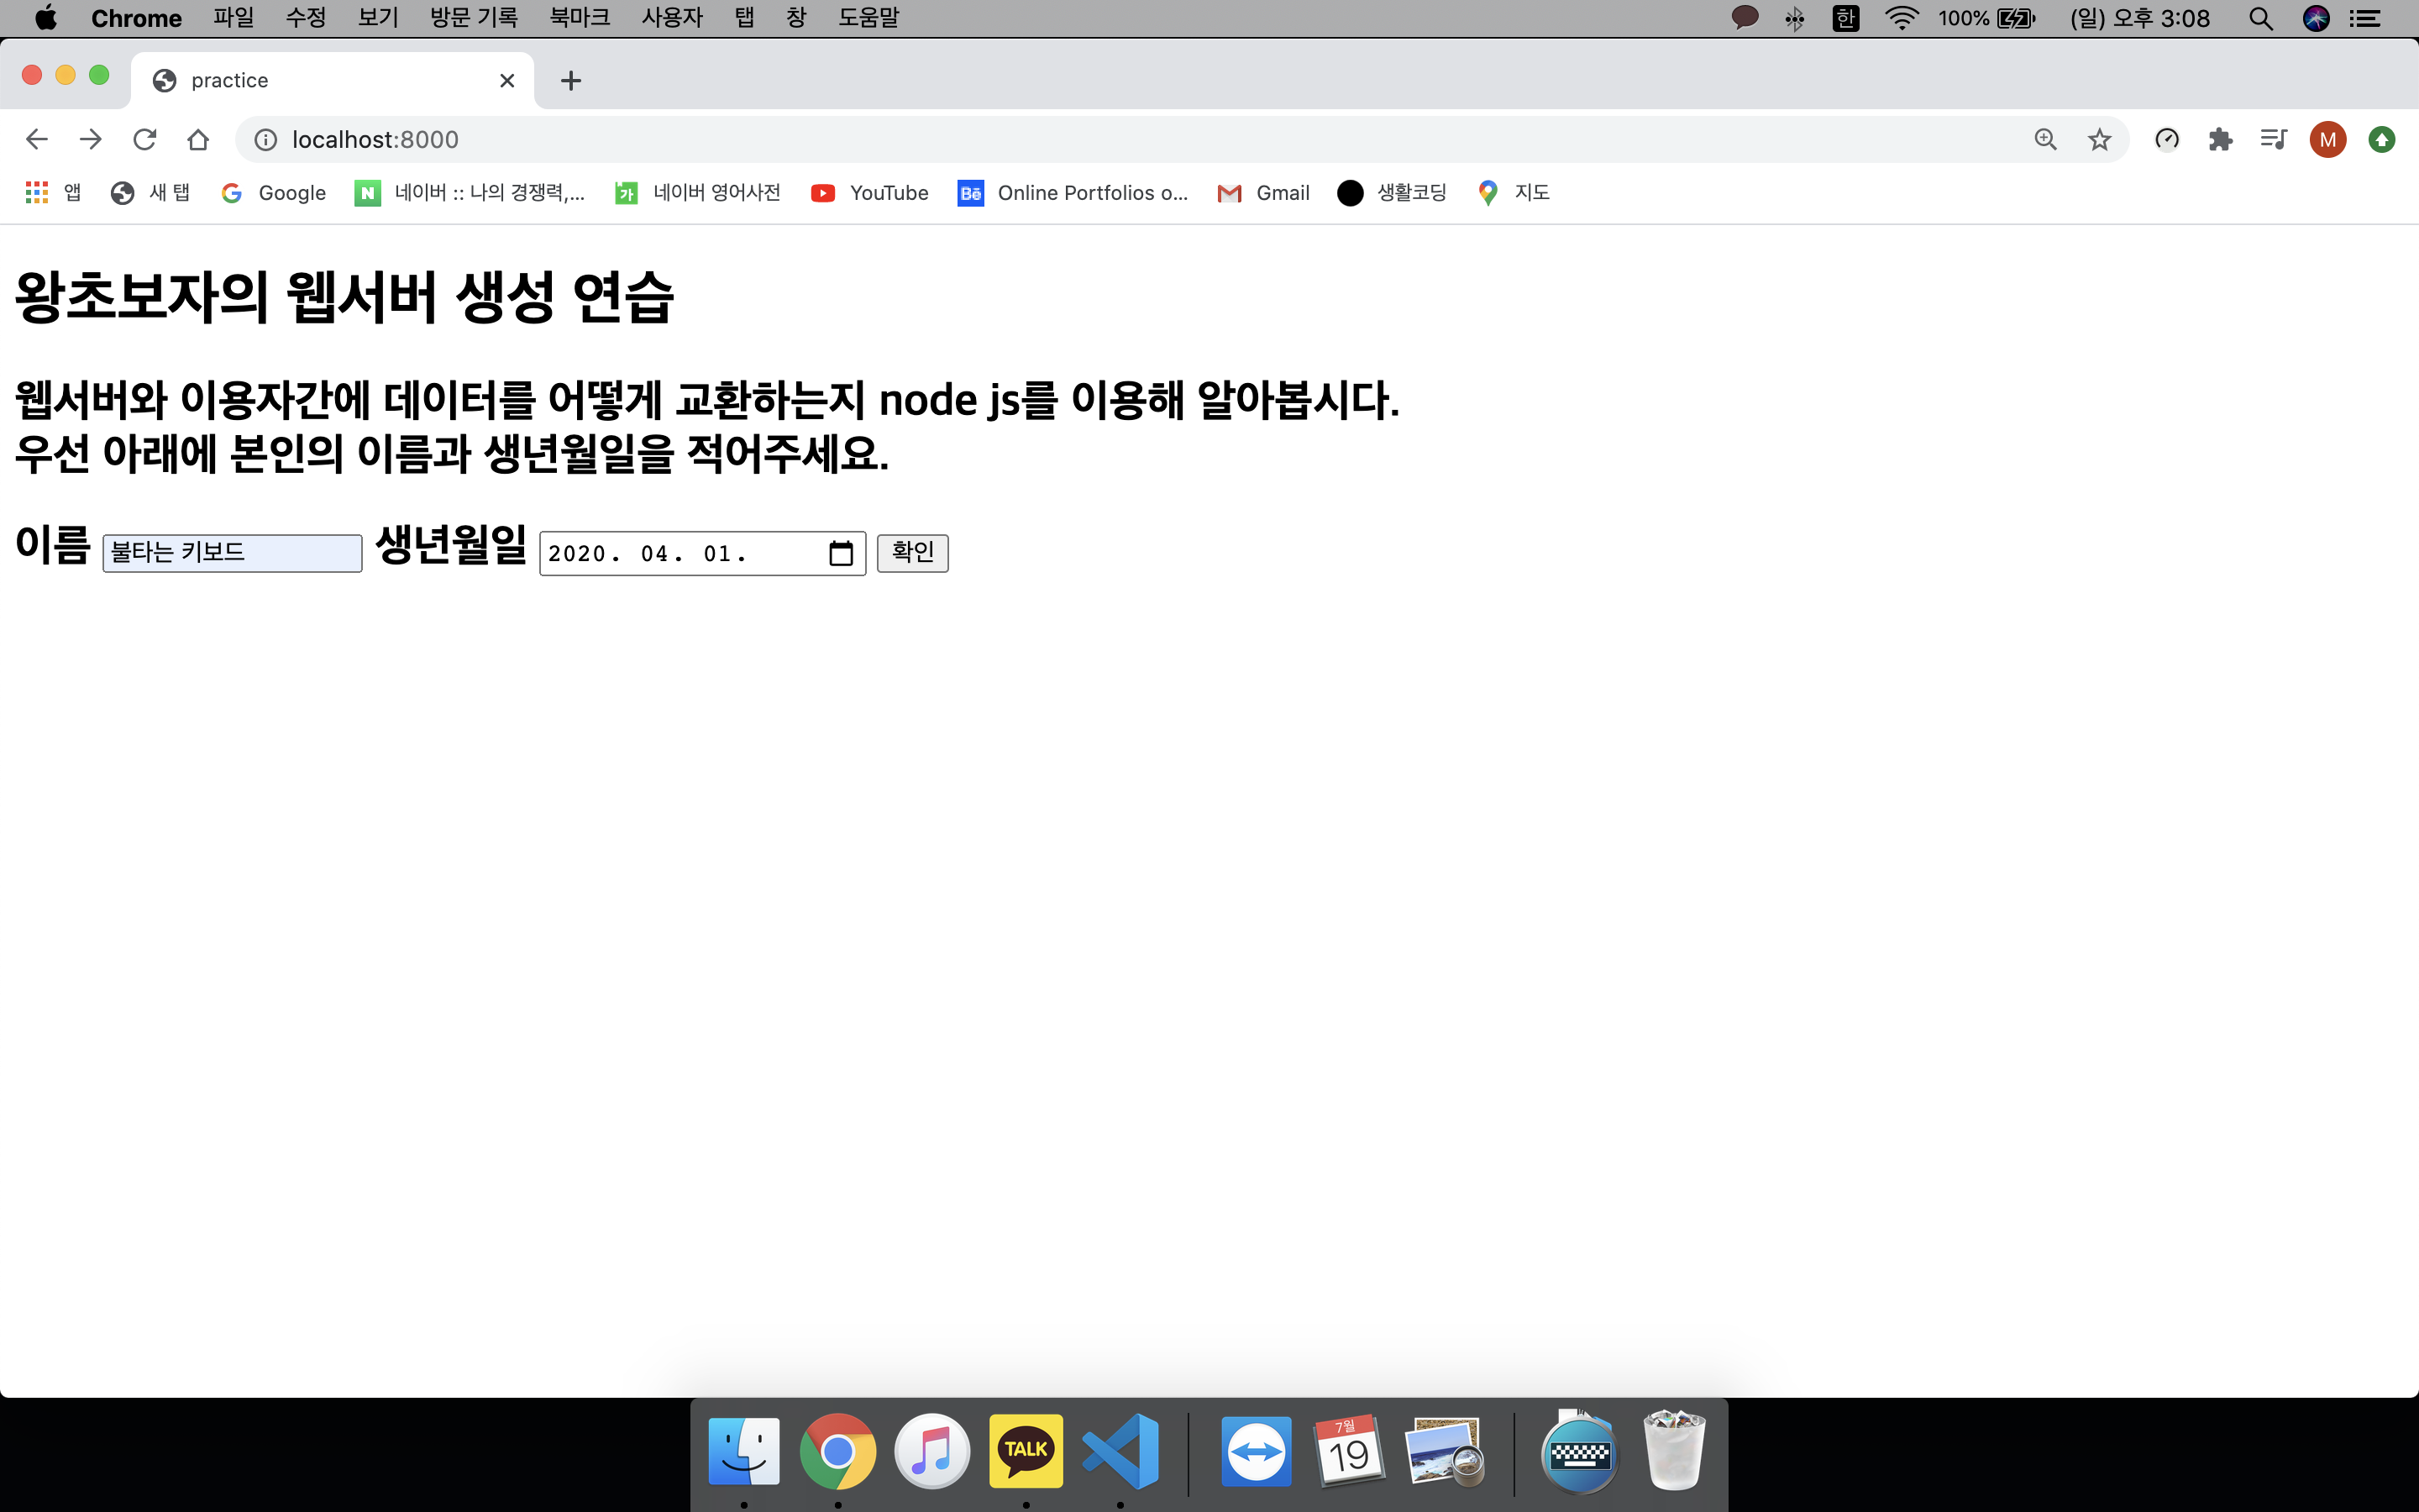This screenshot has width=2419, height=1512.
Task: Open KakaoTalk from the dock
Action: click(1026, 1450)
